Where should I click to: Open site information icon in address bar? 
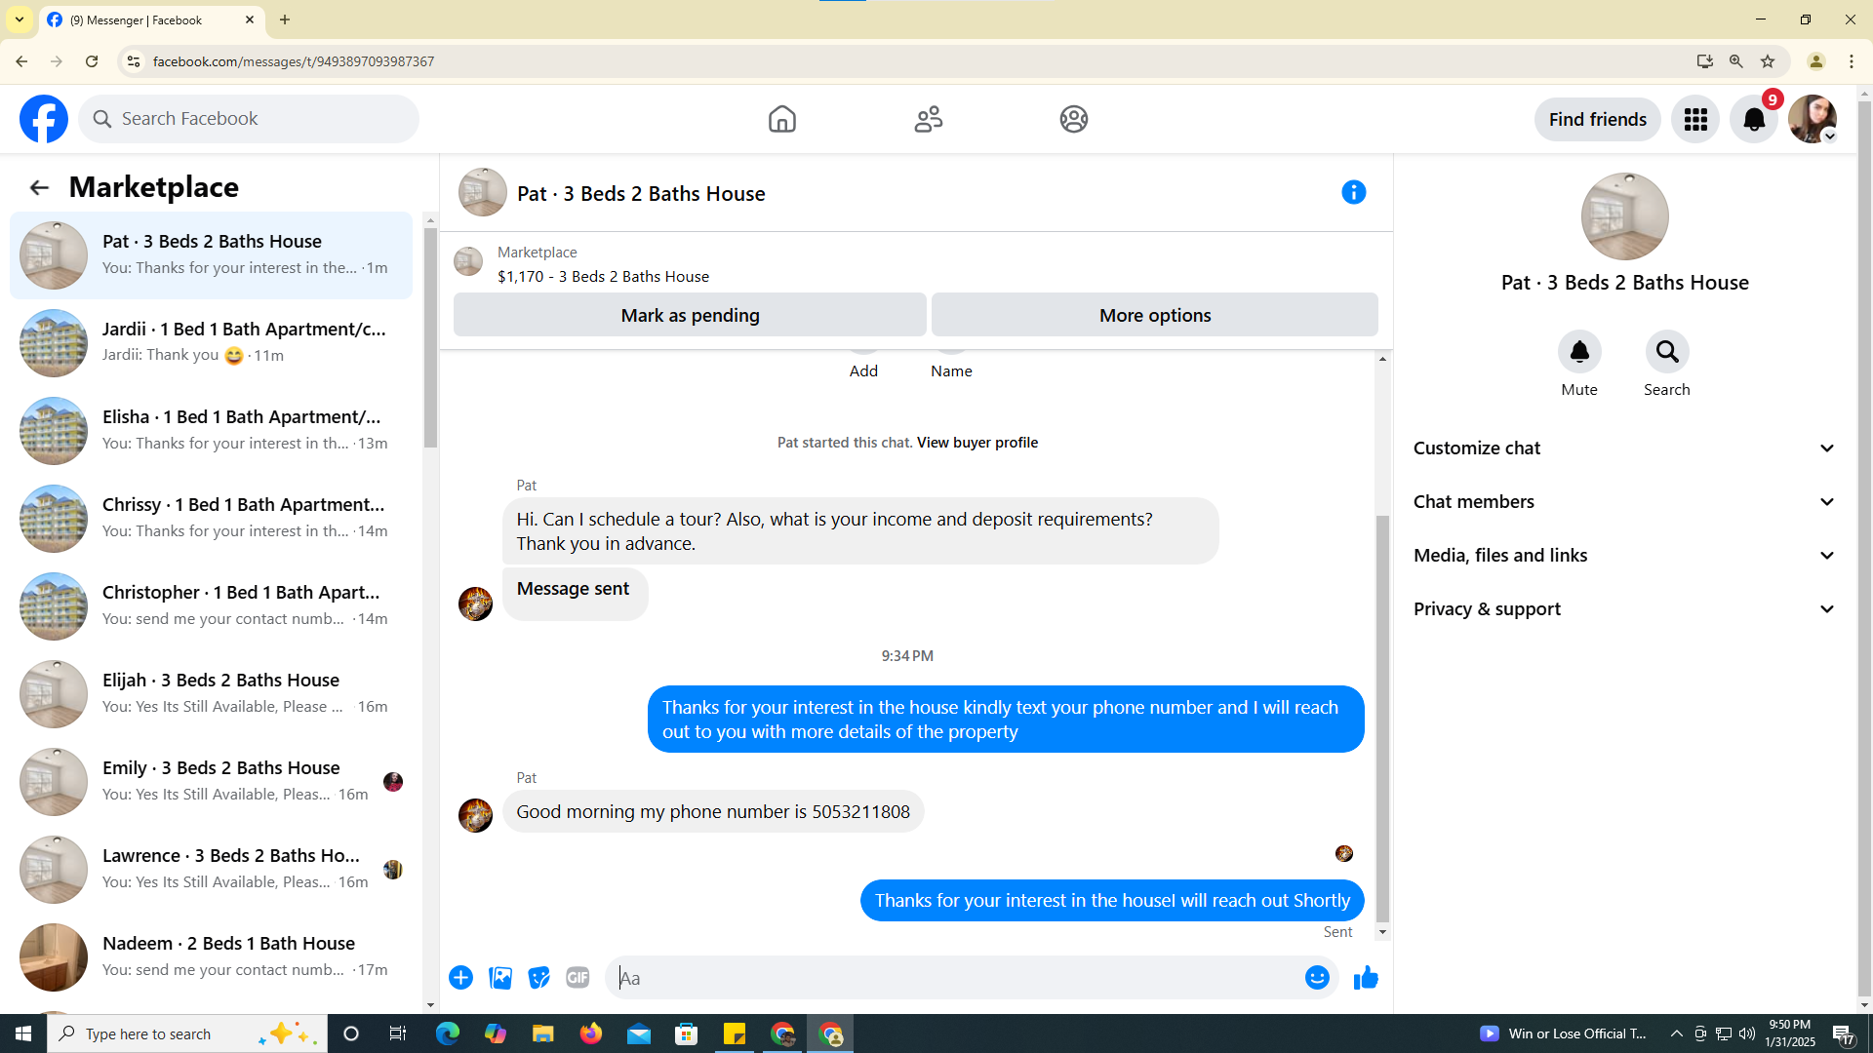click(x=134, y=61)
